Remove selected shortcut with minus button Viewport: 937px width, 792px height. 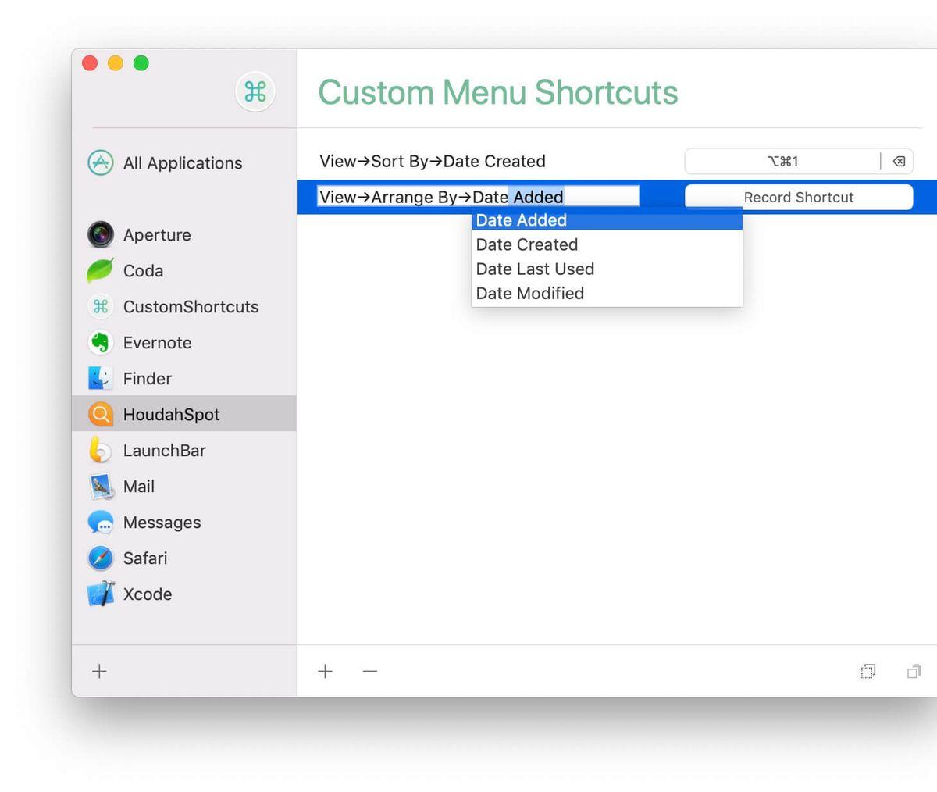(370, 671)
